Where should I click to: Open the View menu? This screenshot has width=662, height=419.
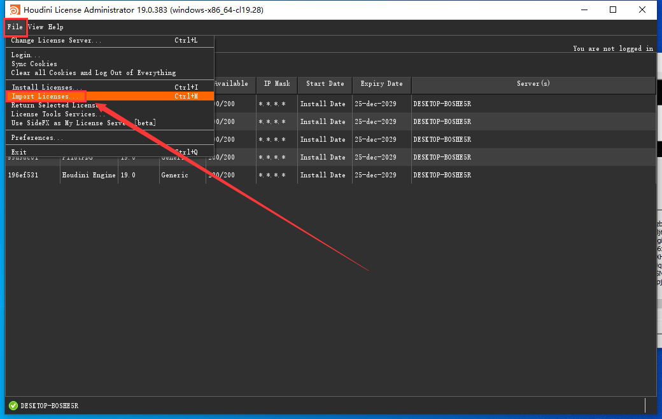[x=36, y=27]
